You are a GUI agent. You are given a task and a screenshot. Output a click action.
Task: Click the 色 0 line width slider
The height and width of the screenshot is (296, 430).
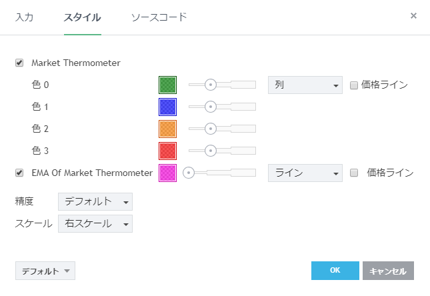[221, 85]
